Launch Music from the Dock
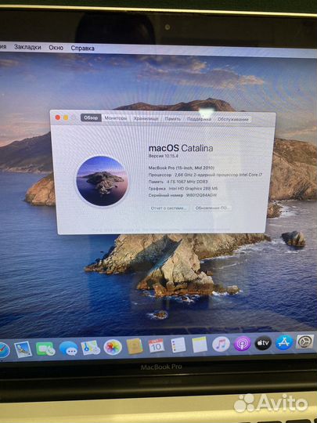Image resolution: width=317 pixels, height=423 pixels. (221, 344)
